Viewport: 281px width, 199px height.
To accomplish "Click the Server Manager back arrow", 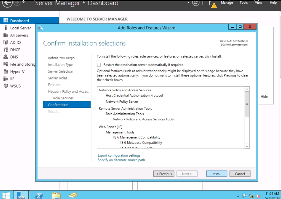I will click(x=7, y=3).
